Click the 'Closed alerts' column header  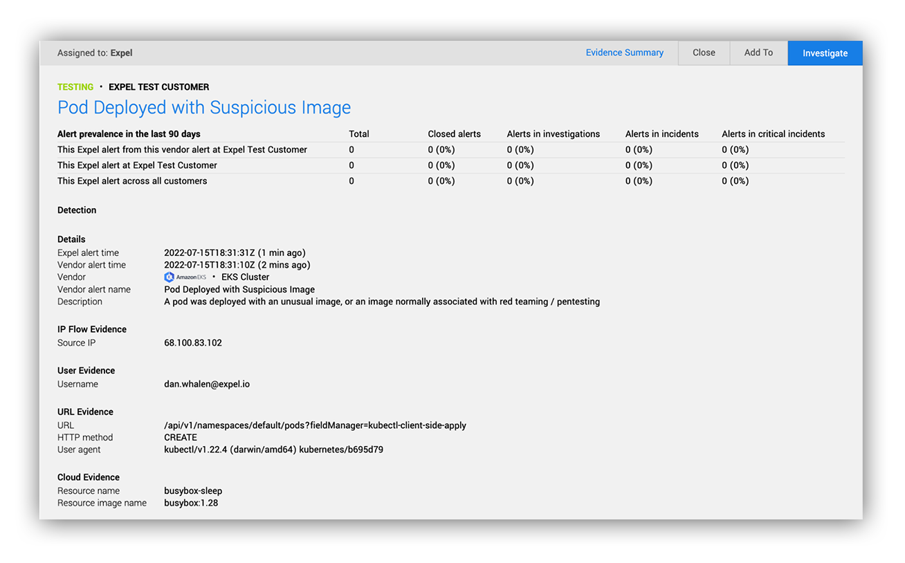(x=454, y=134)
